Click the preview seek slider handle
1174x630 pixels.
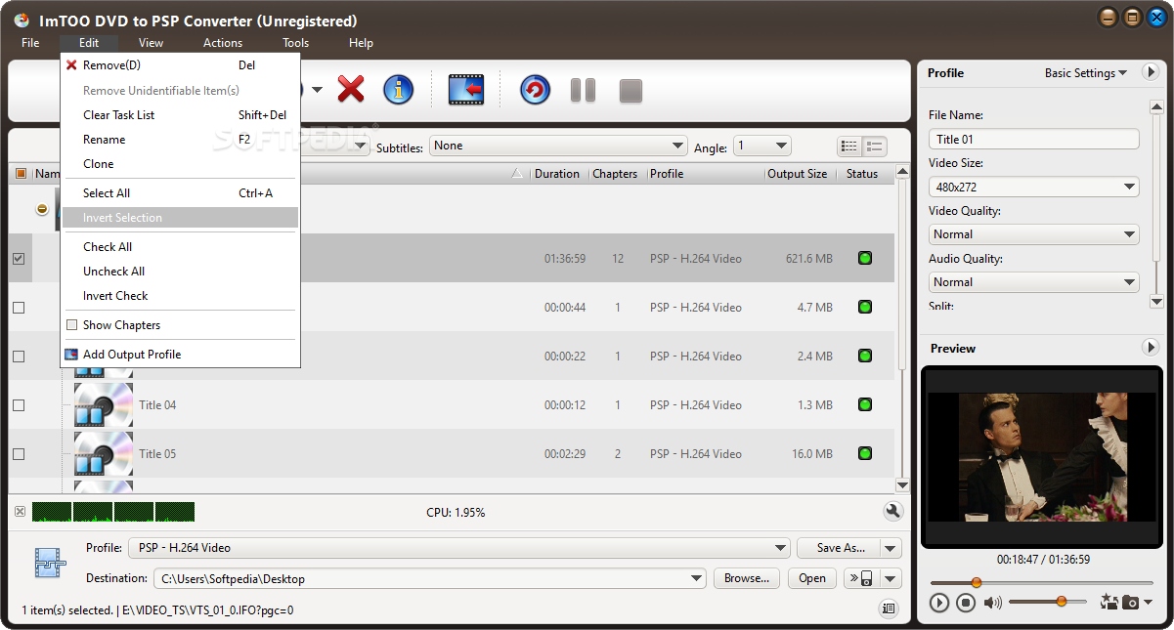(x=976, y=582)
